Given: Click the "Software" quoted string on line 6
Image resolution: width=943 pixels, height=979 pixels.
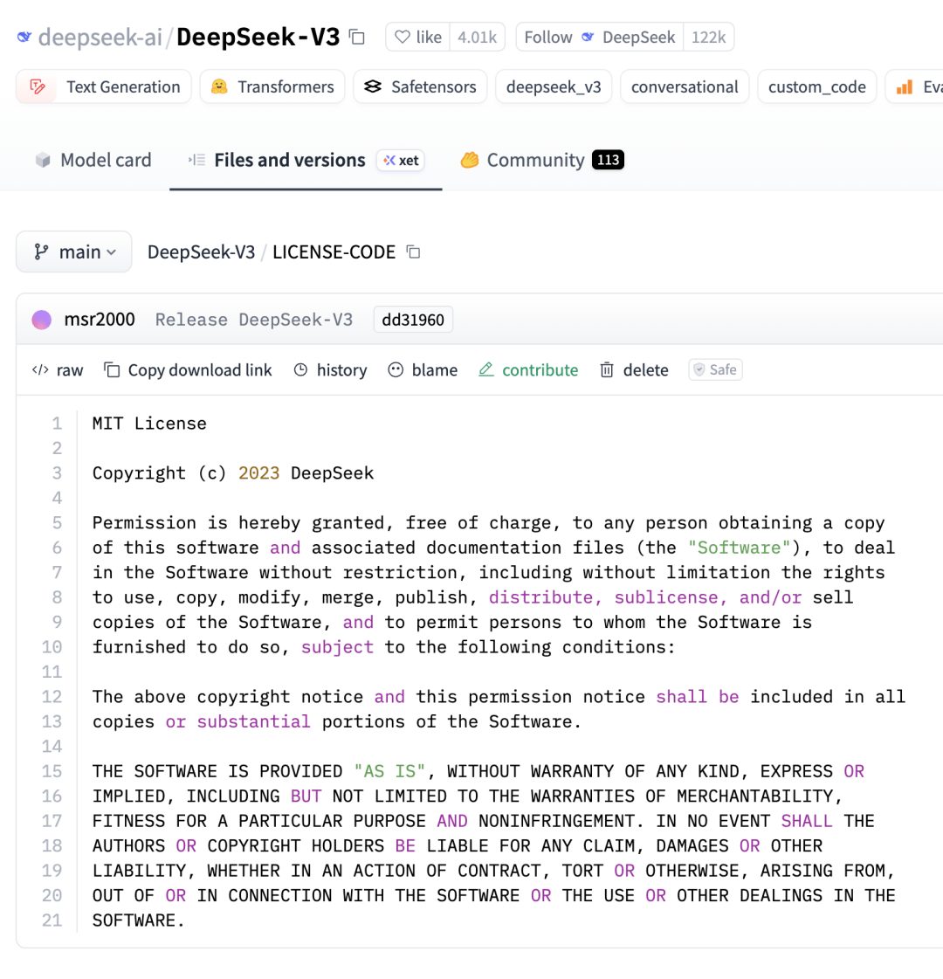Looking at the screenshot, I should [739, 548].
